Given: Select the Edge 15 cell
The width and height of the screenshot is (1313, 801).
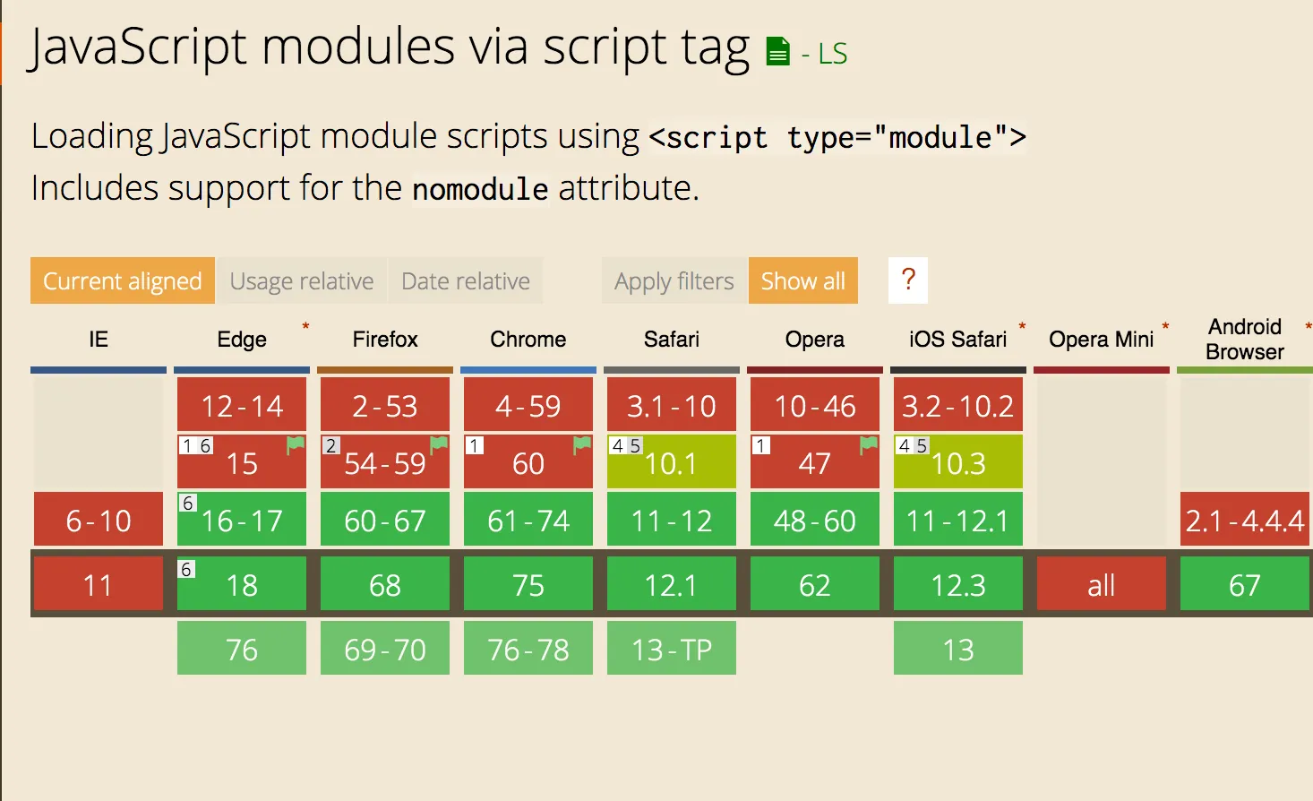Looking at the screenshot, I should [x=242, y=462].
